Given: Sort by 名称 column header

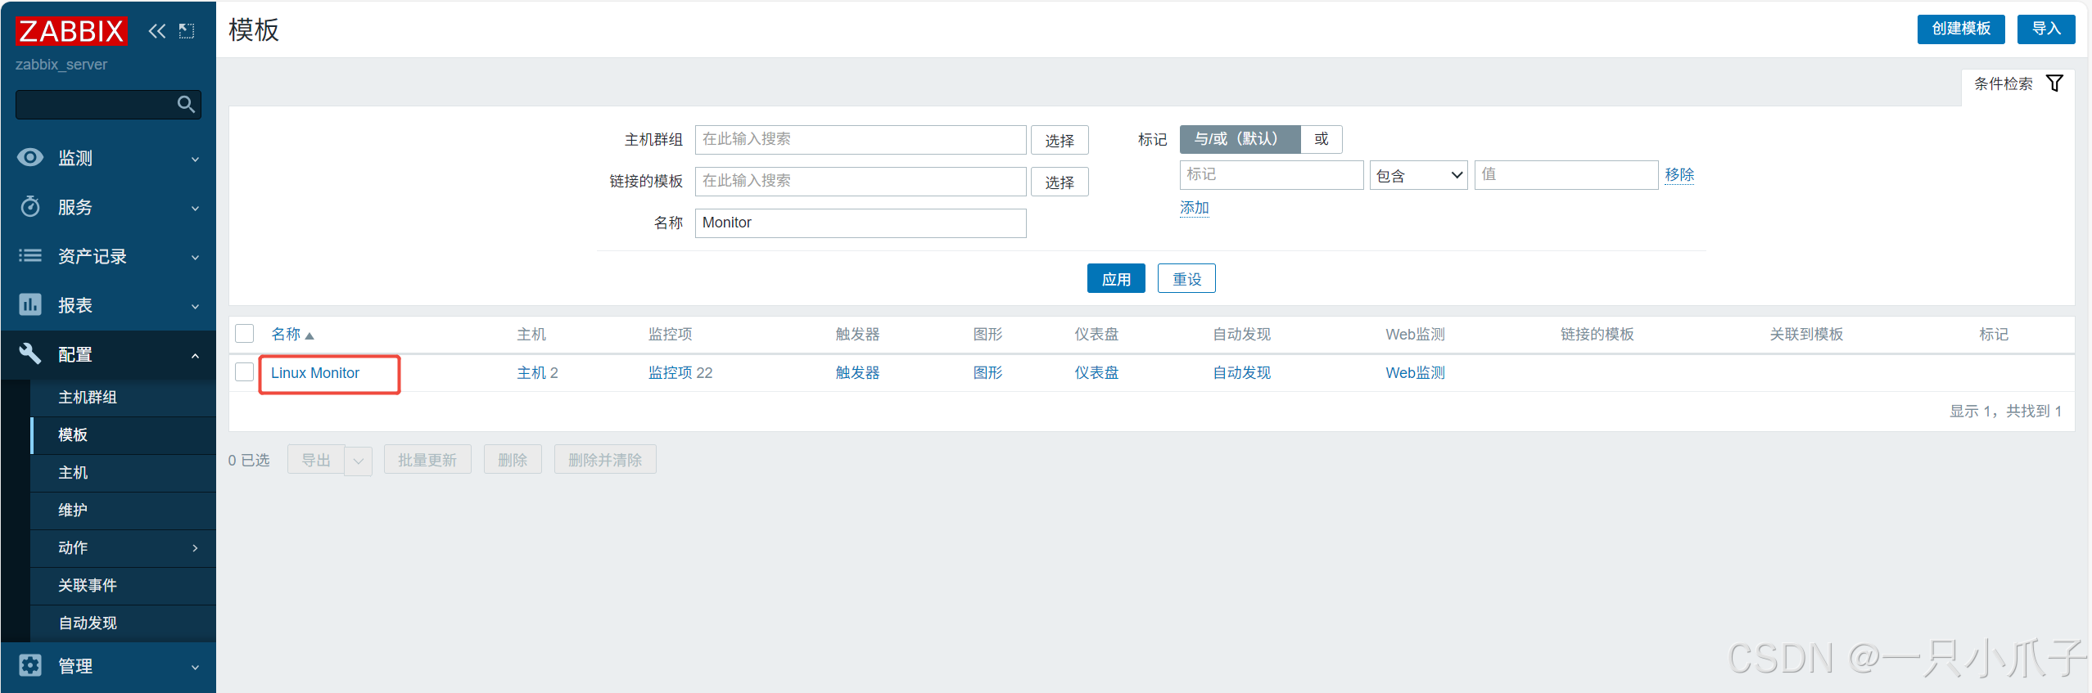Looking at the screenshot, I should [x=286, y=334].
